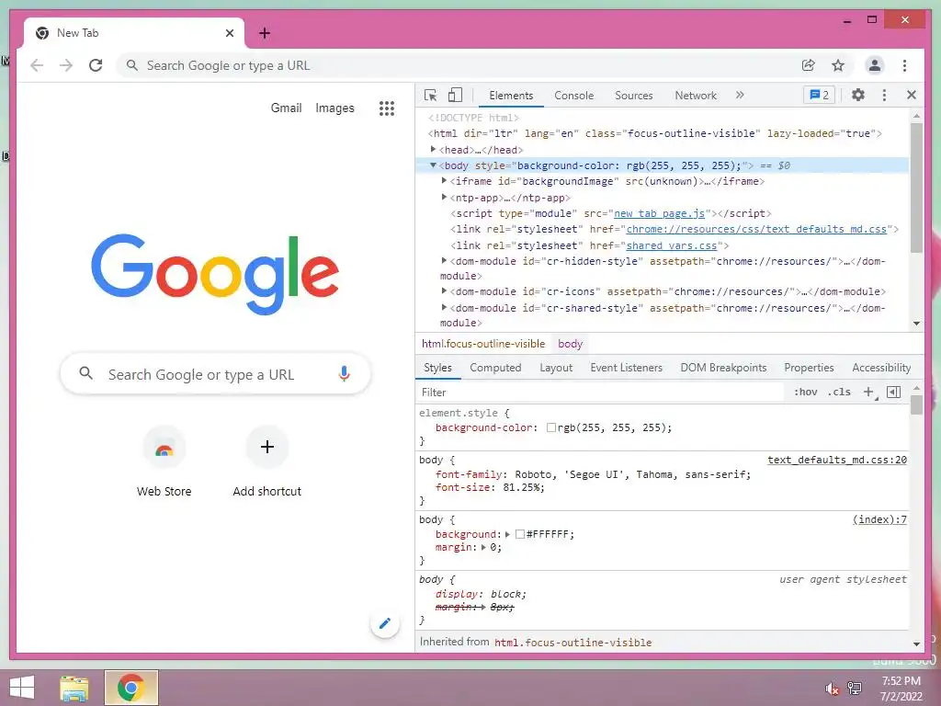Expand the cr-shared-style dom-module node
Image resolution: width=941 pixels, height=706 pixels.
pos(444,307)
